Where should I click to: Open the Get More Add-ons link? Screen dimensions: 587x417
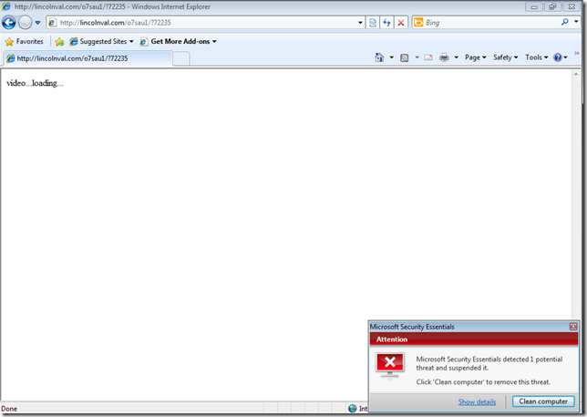click(179, 41)
